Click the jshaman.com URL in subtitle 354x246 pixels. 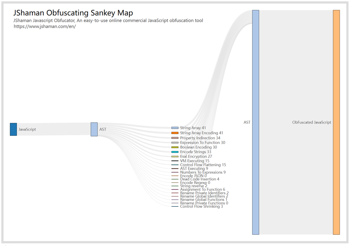tap(45, 26)
